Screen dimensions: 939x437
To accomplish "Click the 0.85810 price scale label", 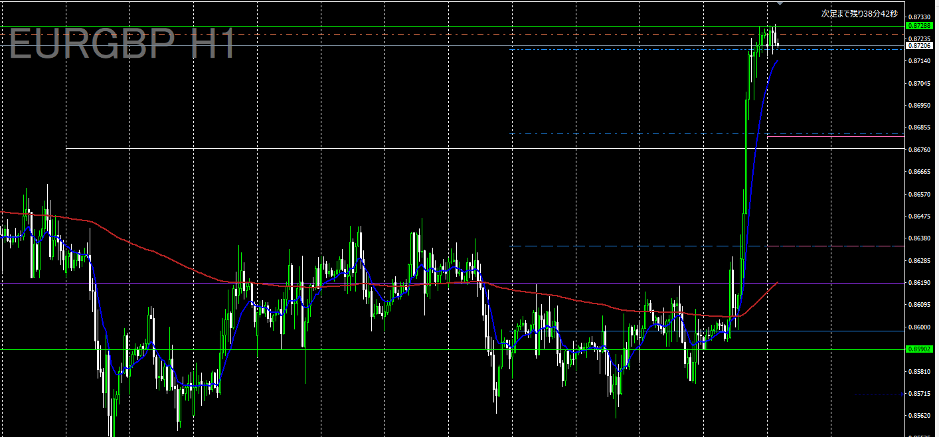I will click(920, 372).
